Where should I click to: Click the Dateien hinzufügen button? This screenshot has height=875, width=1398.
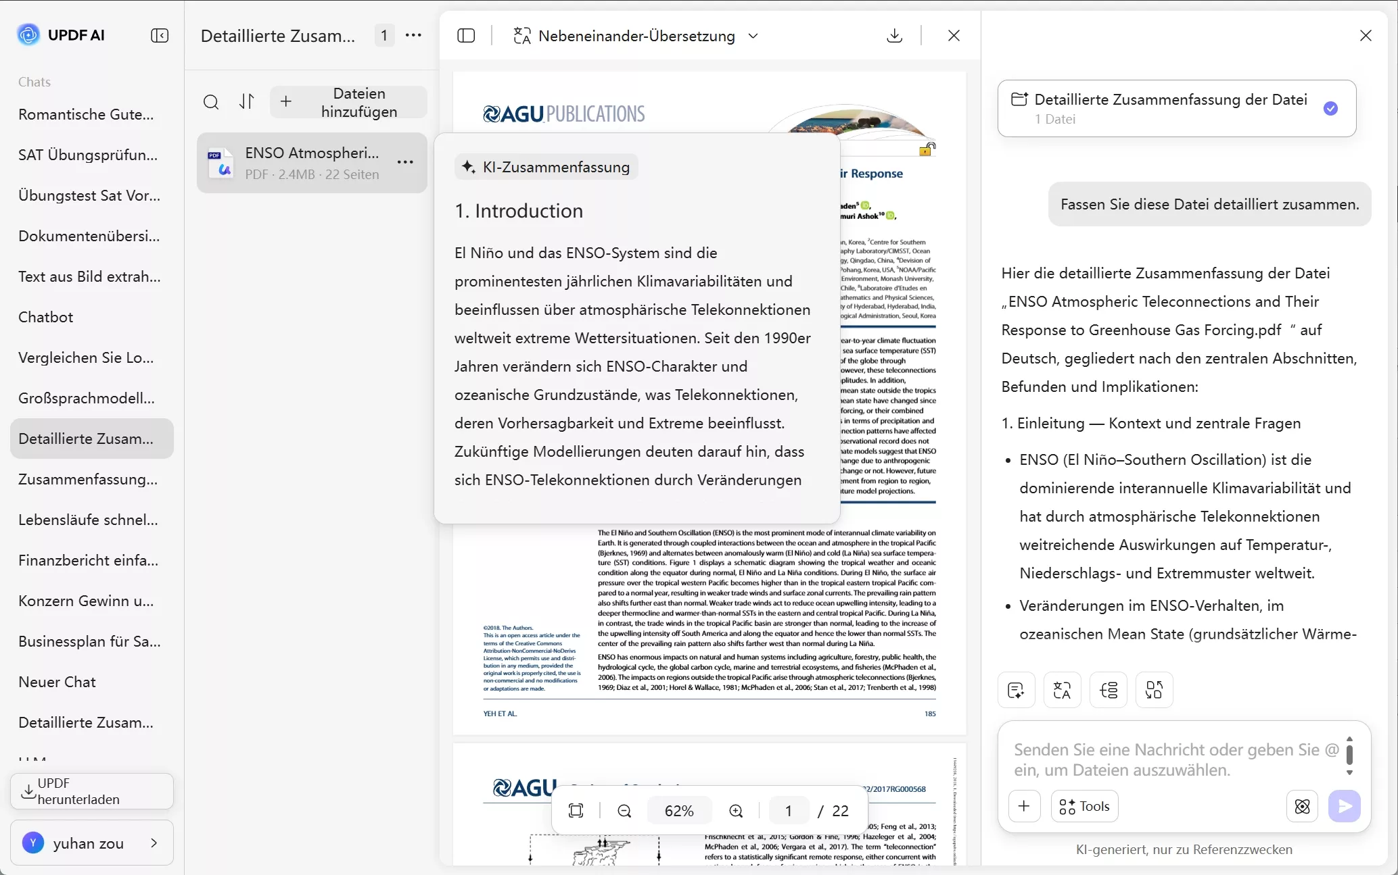pos(348,102)
